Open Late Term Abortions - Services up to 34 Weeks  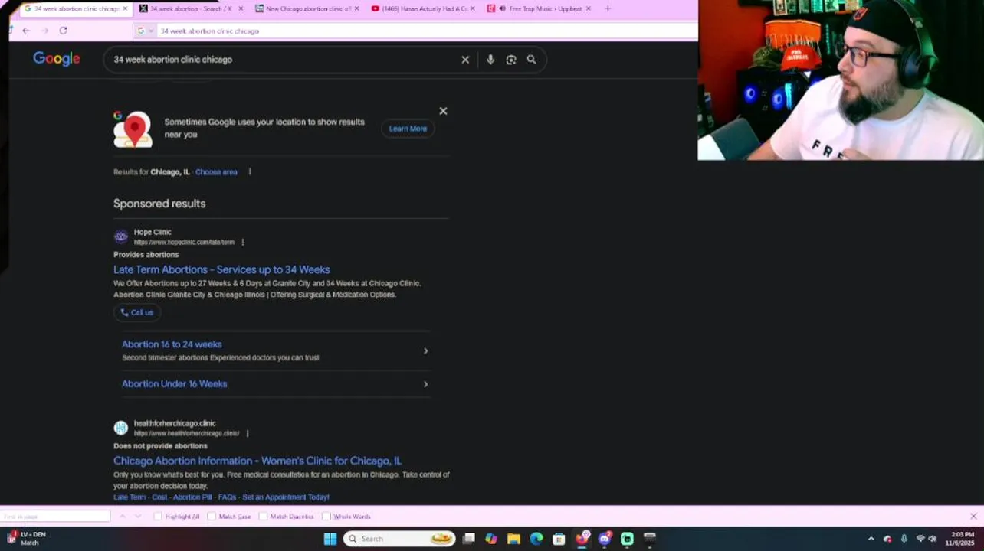pos(221,269)
